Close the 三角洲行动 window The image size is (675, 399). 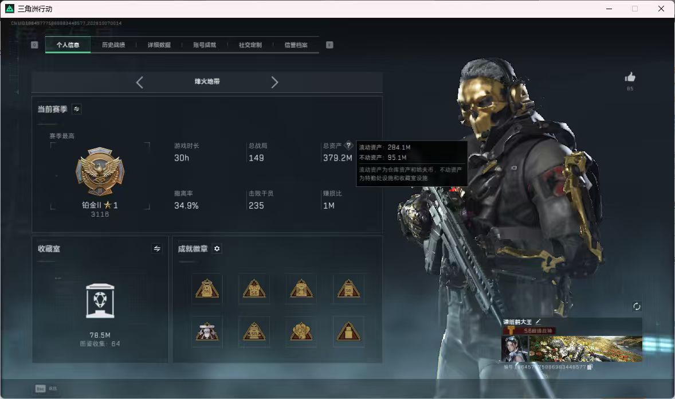(661, 9)
